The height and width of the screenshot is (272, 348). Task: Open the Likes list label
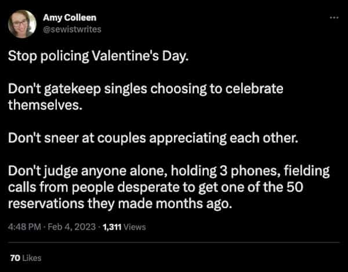32,257
